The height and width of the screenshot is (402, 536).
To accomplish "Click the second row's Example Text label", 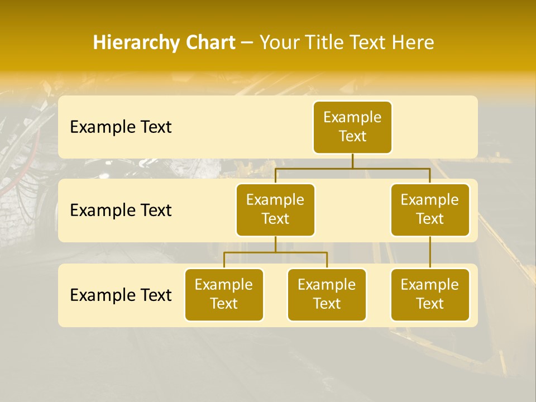I will point(121,210).
